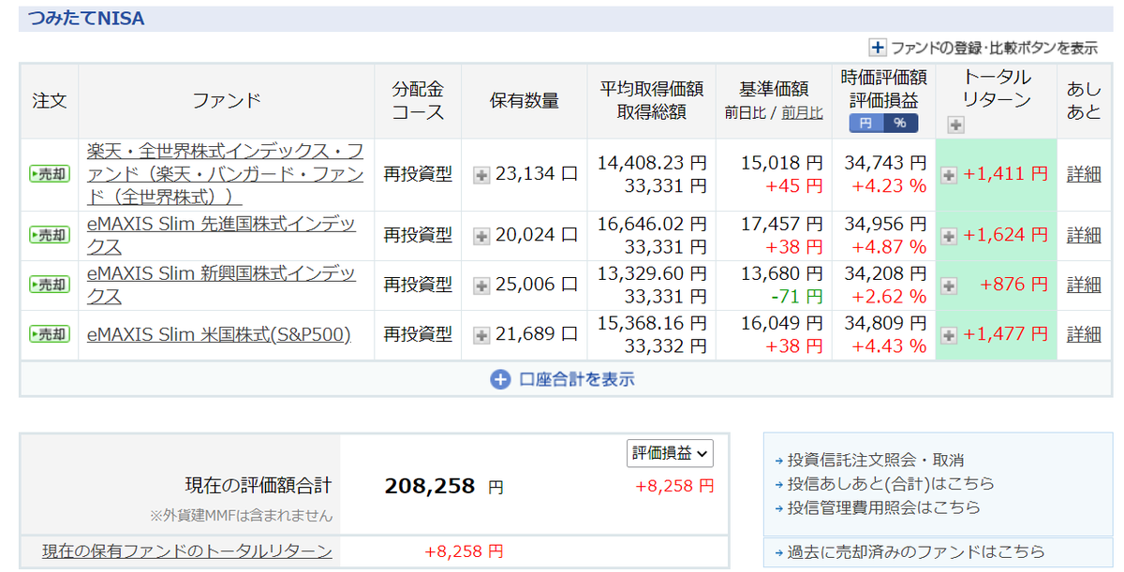The height and width of the screenshot is (572, 1124).
Task: Click -71 円 day change value
Action: [796, 296]
